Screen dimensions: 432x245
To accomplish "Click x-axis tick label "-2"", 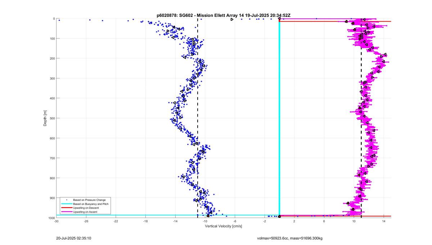I will pos(265,221).
